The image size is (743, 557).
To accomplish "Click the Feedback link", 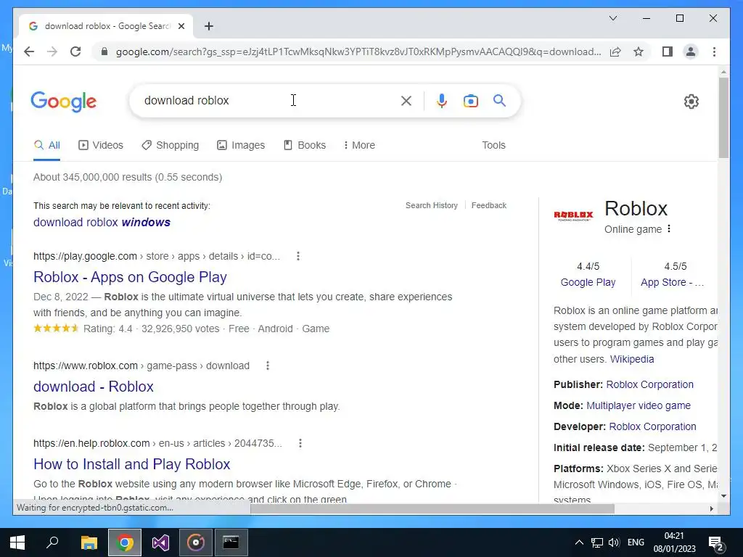I will pyautogui.click(x=489, y=205).
